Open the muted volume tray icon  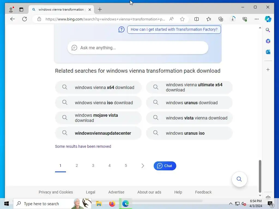(244, 204)
